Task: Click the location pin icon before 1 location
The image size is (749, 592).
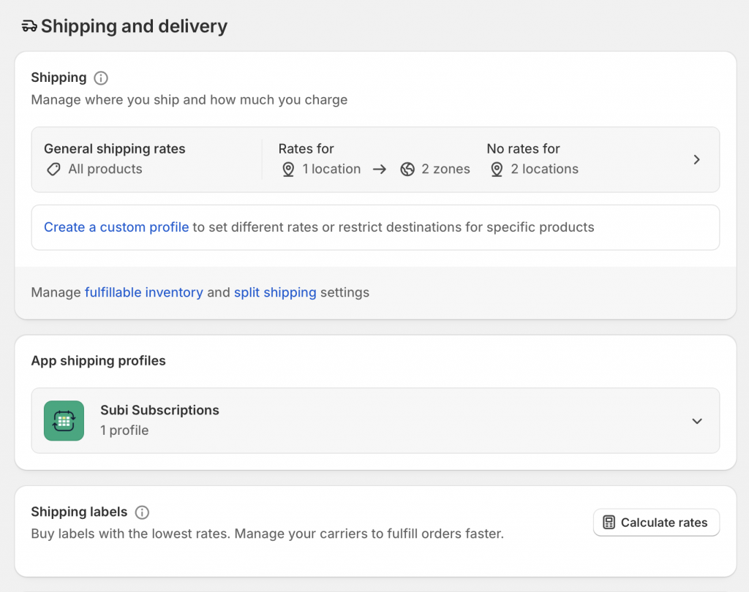Action: point(287,169)
